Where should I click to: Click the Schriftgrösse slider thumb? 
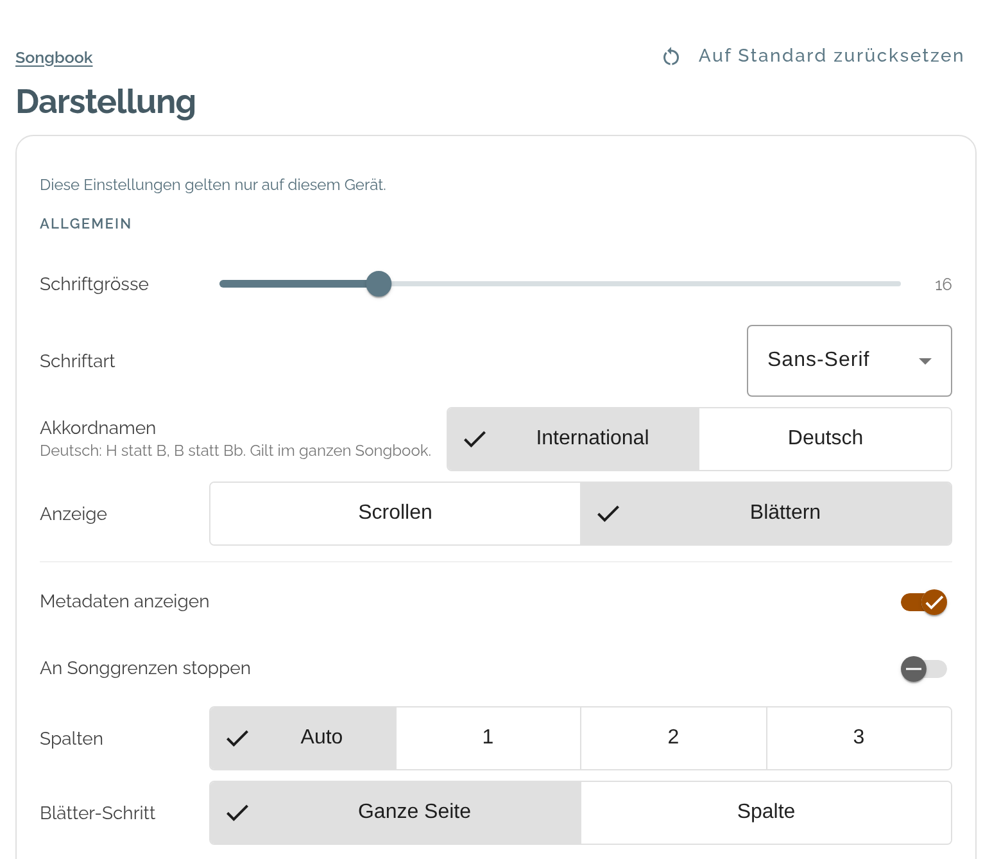[x=379, y=284]
